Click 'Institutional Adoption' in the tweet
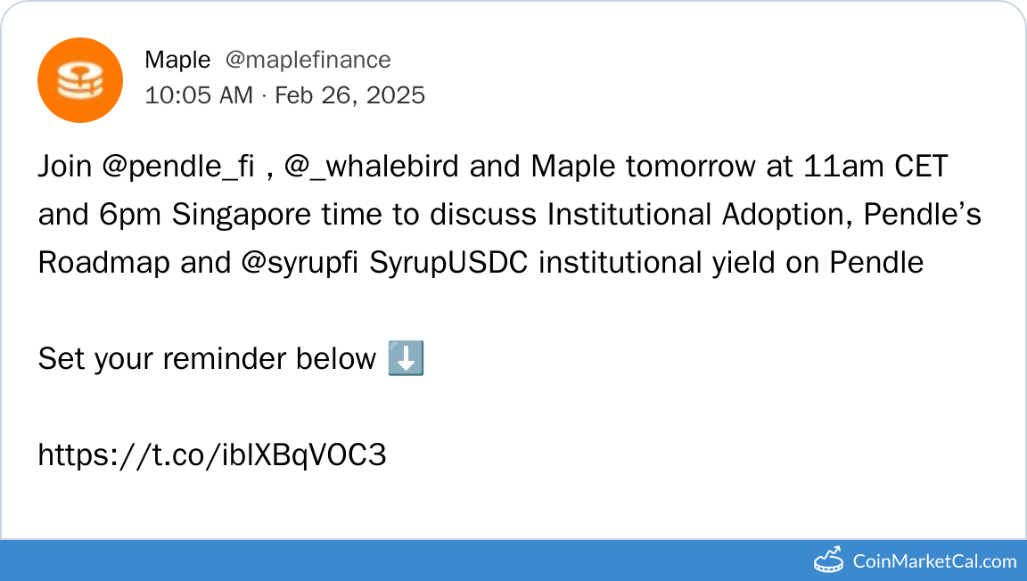This screenshot has height=581, width=1027. pyautogui.click(x=698, y=215)
